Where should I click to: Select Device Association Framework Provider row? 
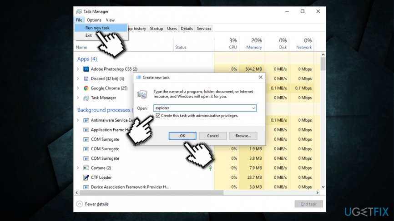pyautogui.click(x=197, y=187)
